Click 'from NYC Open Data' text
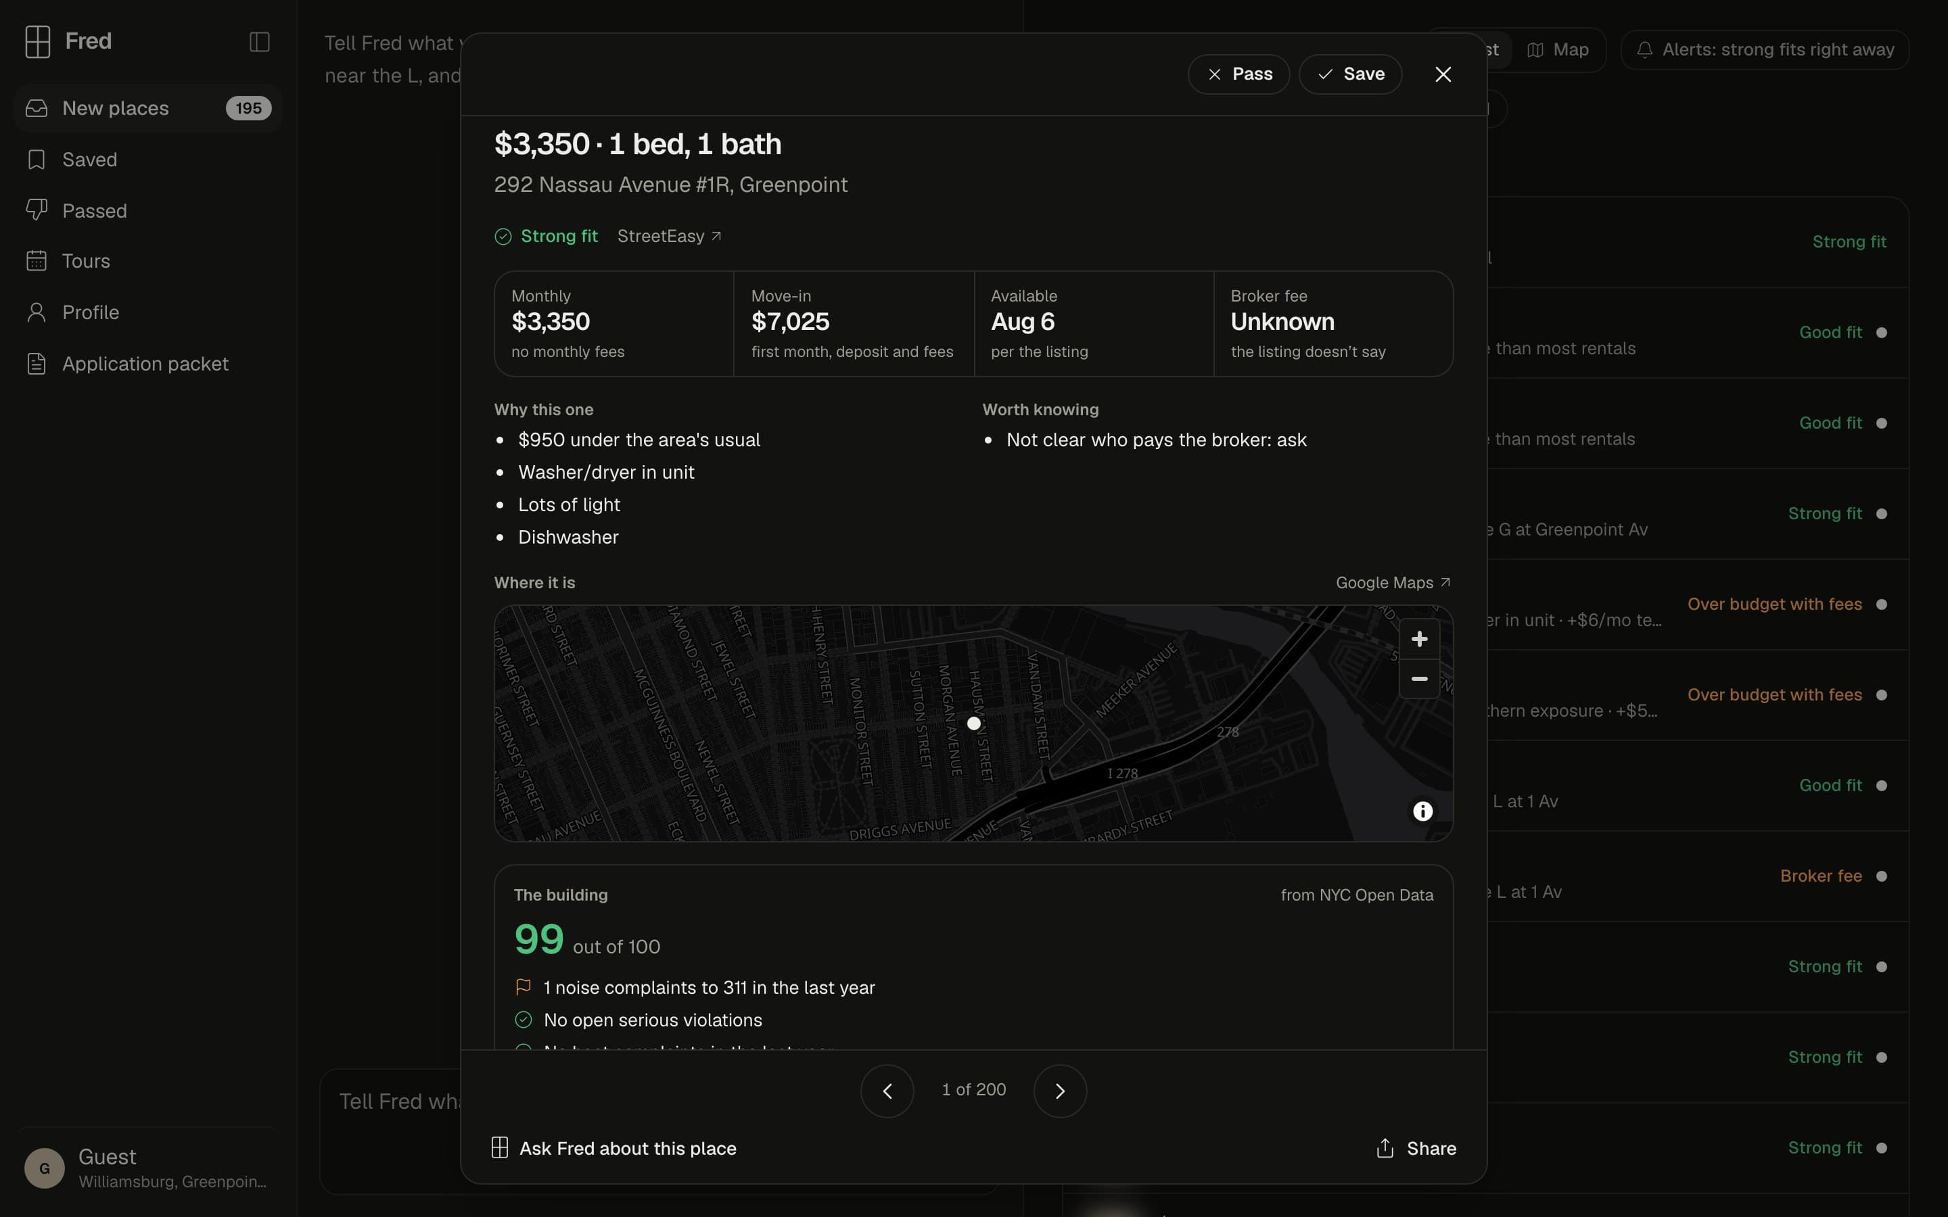 pyautogui.click(x=1356, y=895)
